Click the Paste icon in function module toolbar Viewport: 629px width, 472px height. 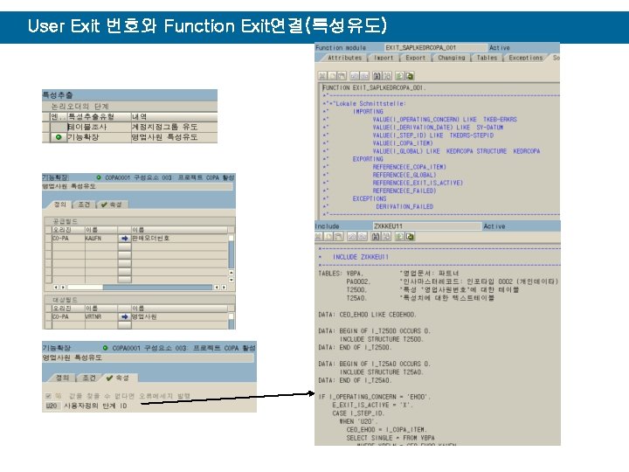[x=342, y=75]
